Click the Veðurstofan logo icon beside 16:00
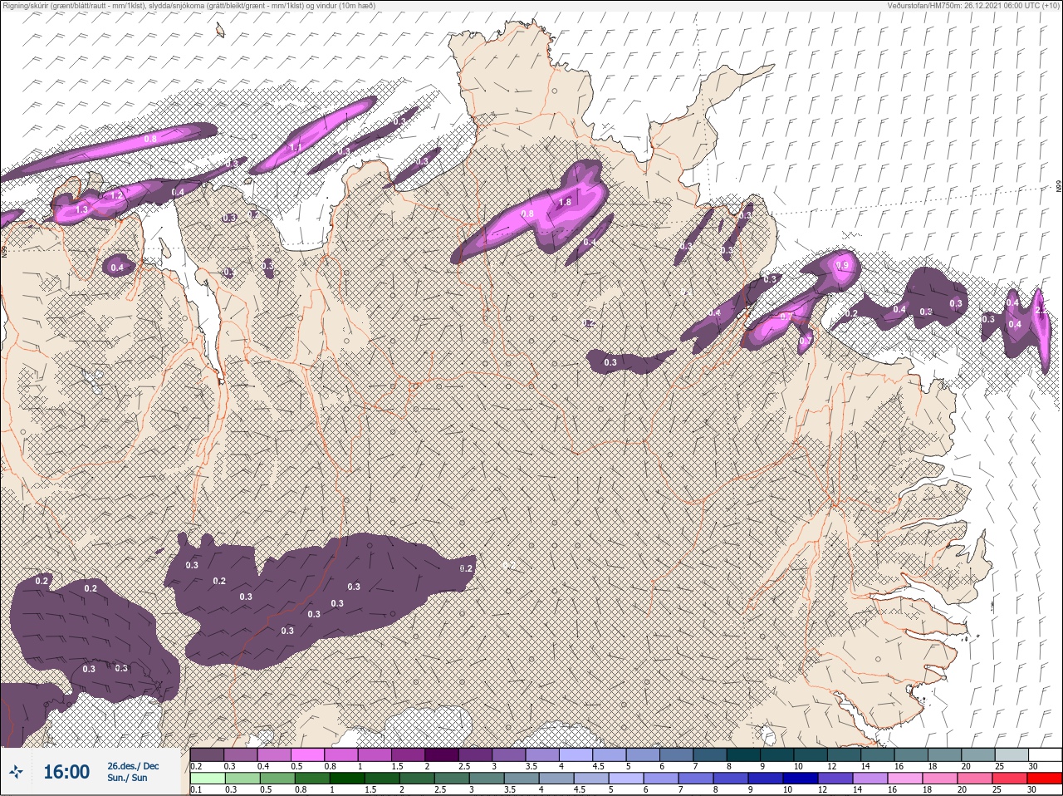Screen dimensions: 1063x796 [x=17, y=773]
